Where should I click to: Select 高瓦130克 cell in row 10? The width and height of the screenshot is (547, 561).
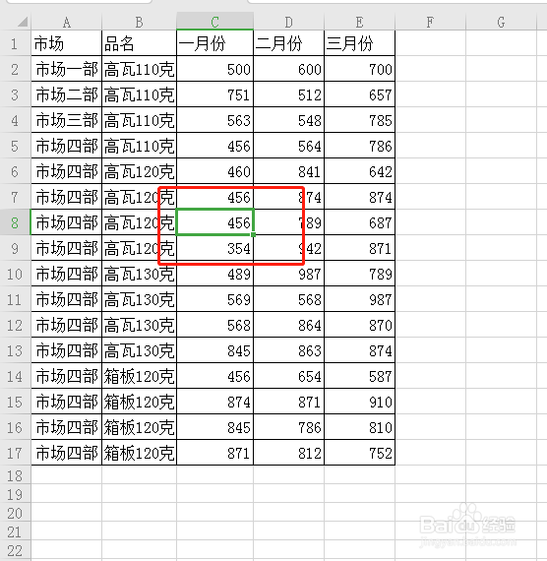point(139,274)
